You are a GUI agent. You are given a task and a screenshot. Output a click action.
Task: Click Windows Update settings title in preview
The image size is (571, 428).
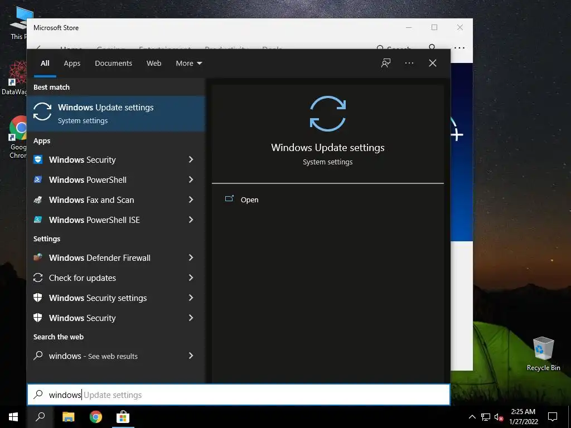(328, 147)
